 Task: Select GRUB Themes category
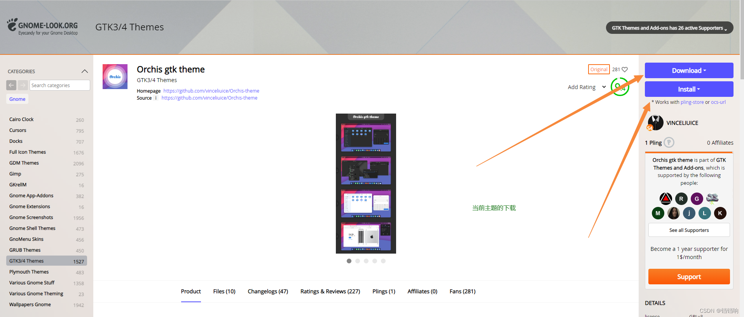point(25,250)
